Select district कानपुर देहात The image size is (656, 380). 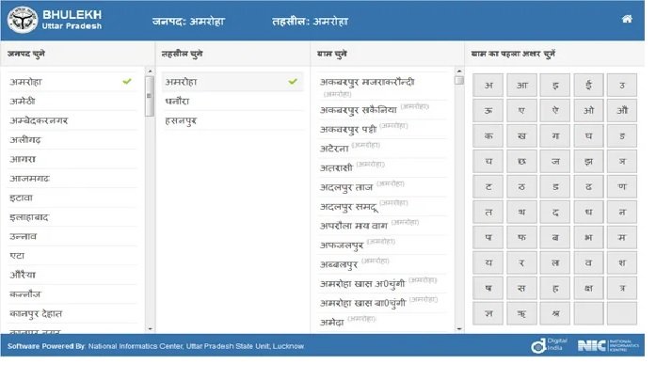[72, 313]
